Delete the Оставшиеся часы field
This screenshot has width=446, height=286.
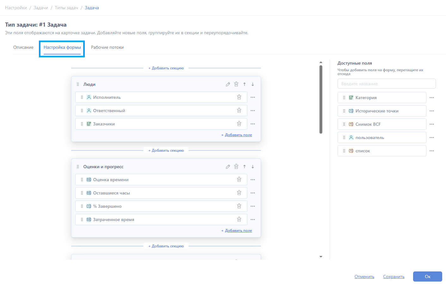point(239,193)
